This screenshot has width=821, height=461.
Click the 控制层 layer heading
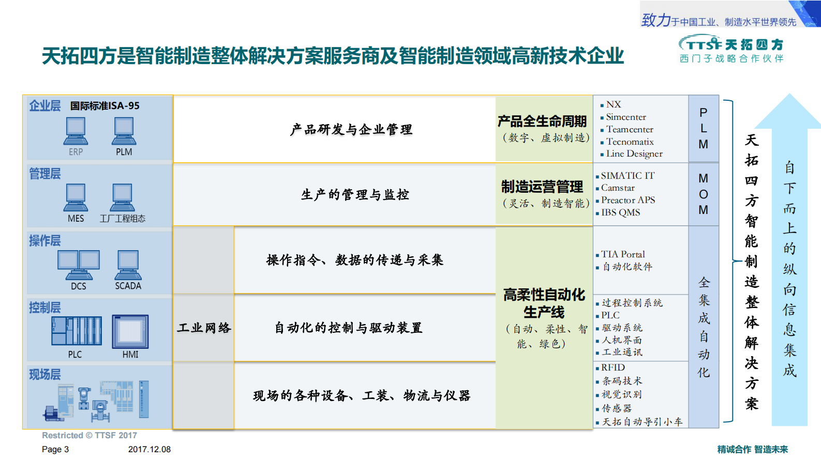45,308
